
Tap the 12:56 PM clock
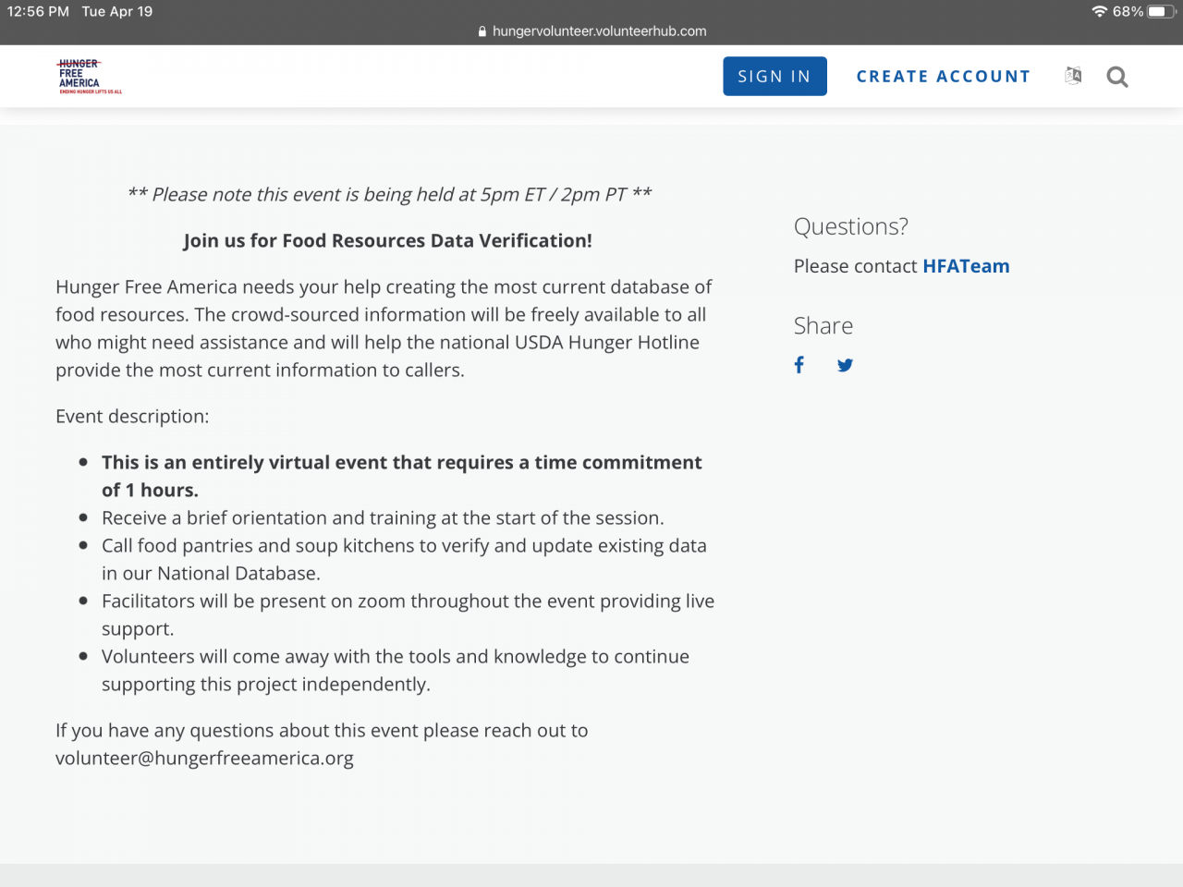pos(38,12)
